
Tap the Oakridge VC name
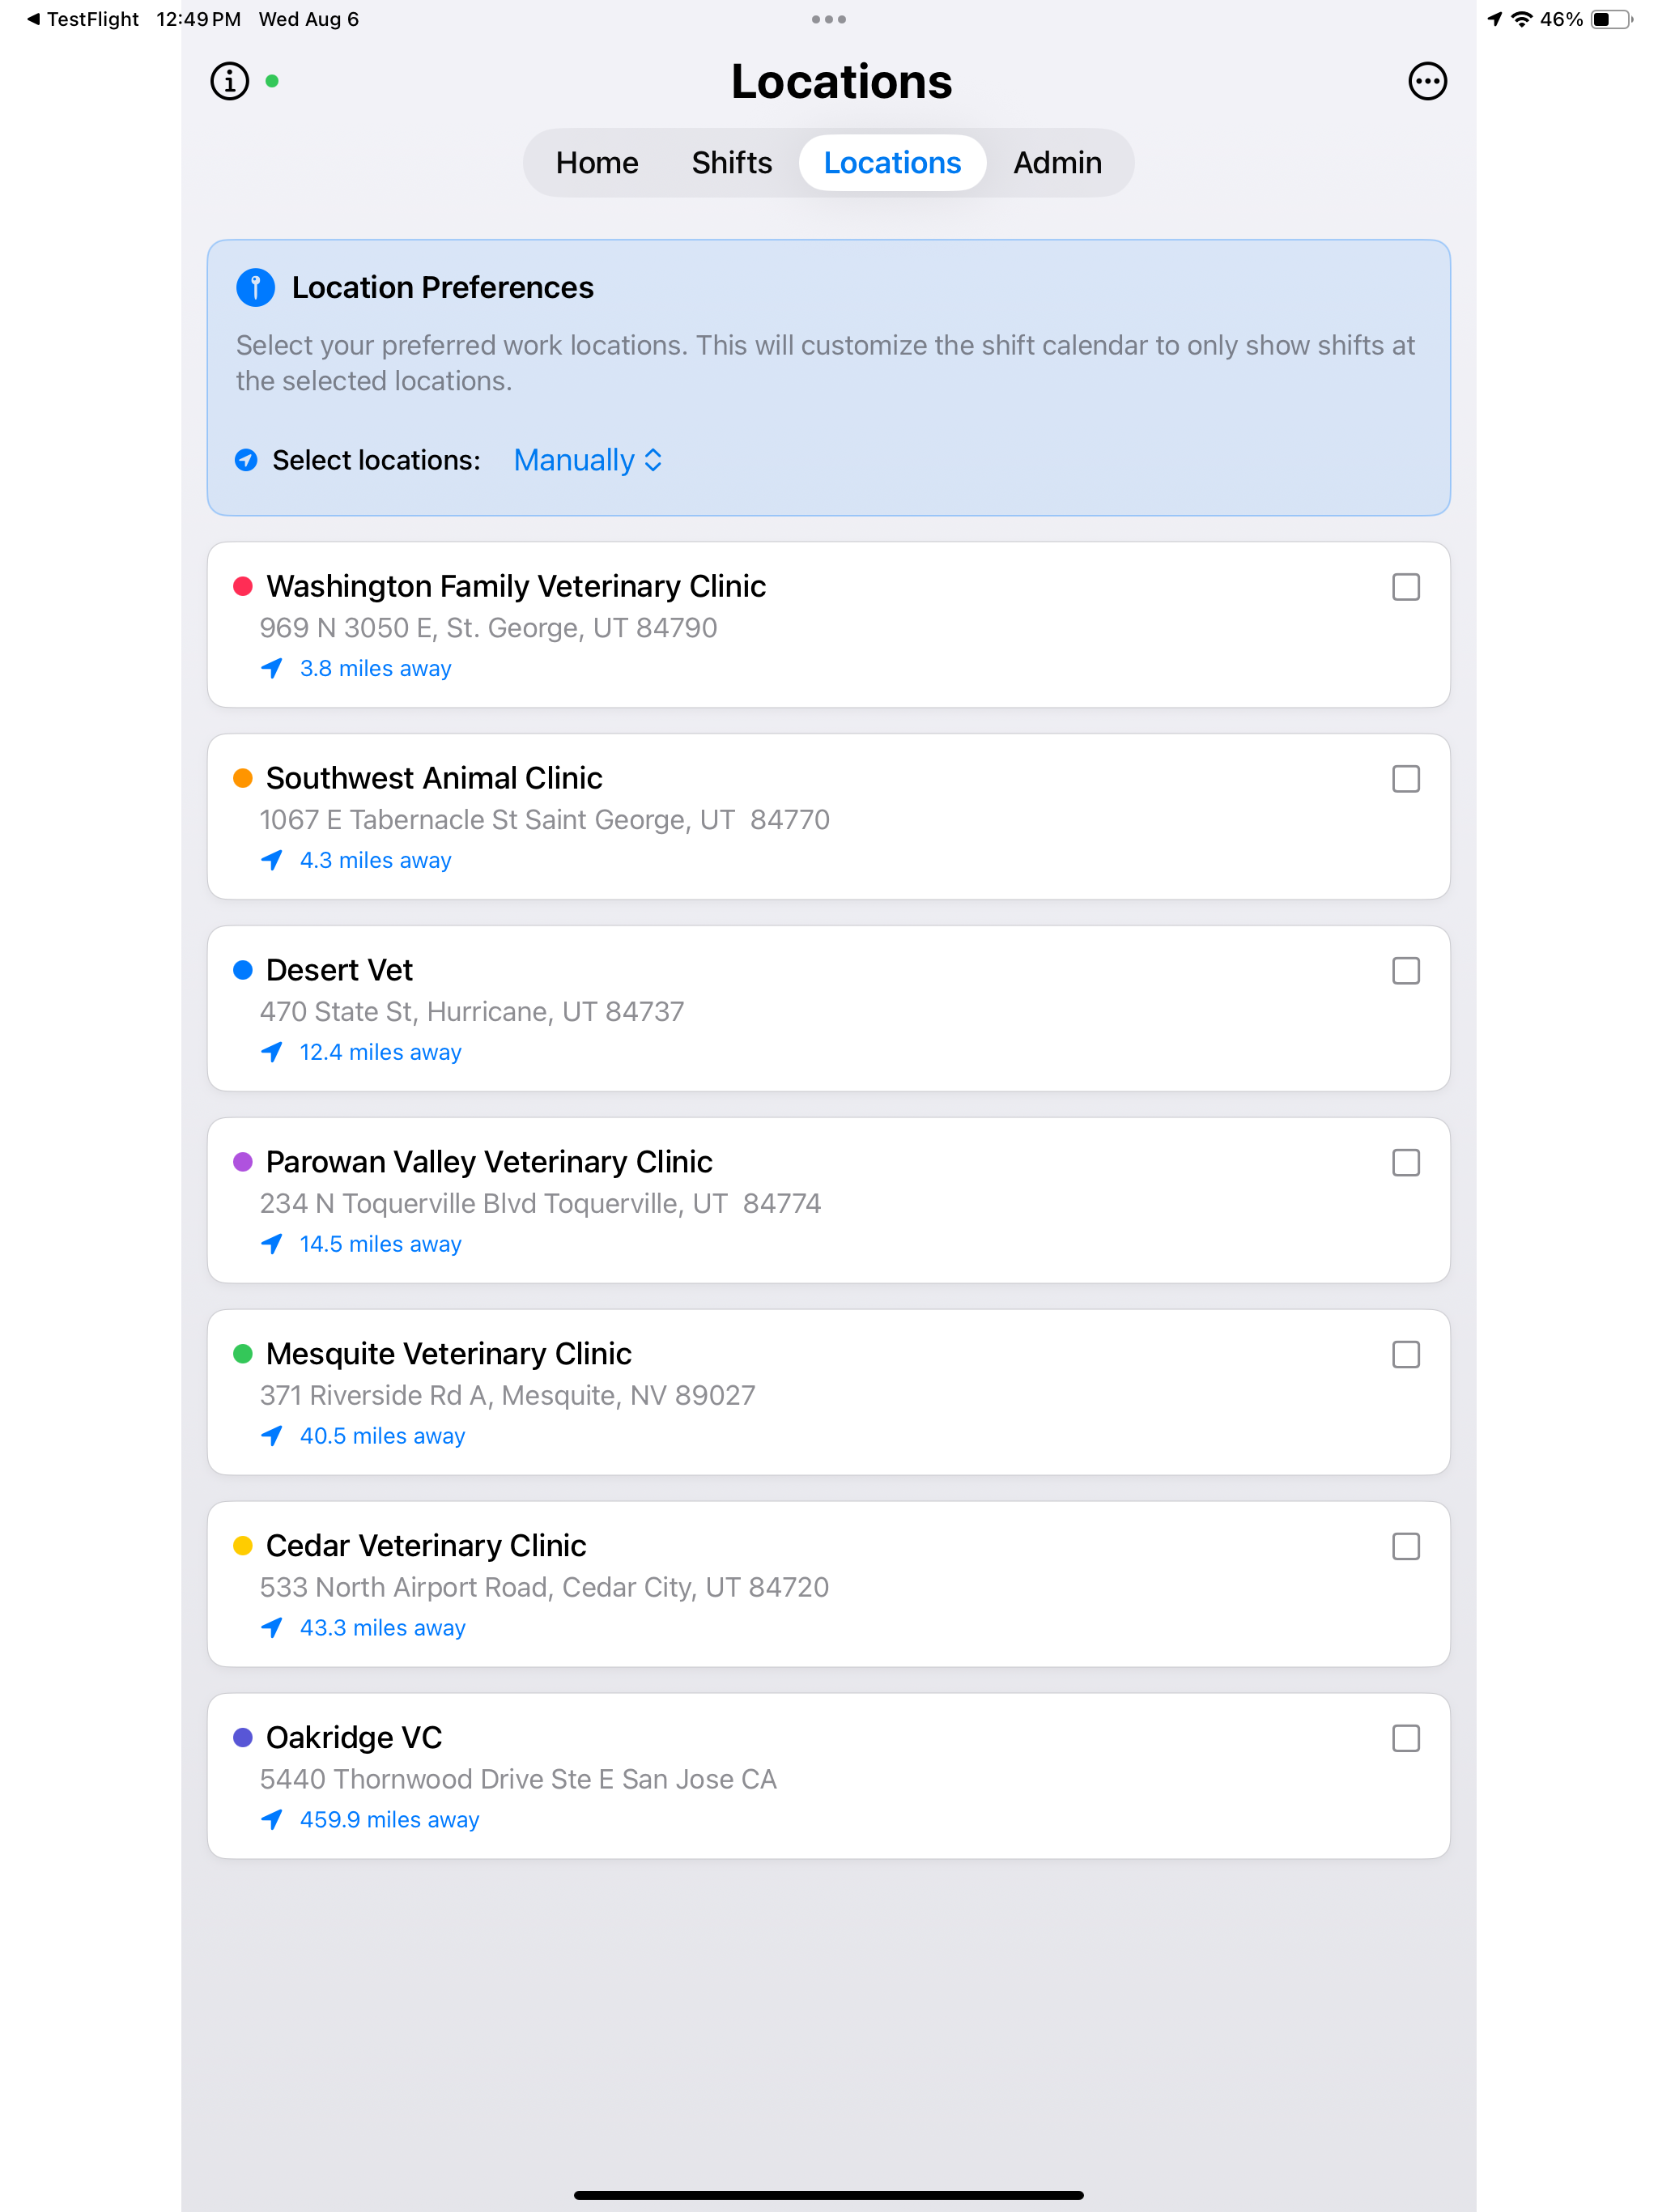click(354, 1738)
